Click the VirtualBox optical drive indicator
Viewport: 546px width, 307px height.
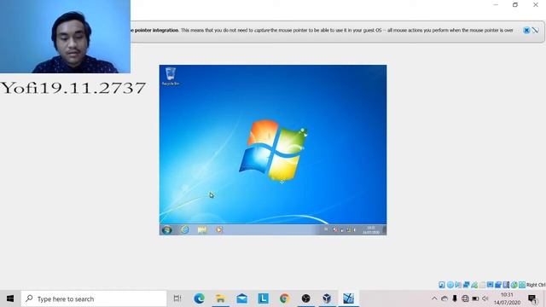[x=450, y=285]
